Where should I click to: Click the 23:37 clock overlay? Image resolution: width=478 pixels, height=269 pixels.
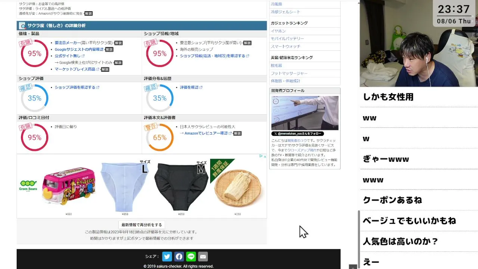[454, 9]
